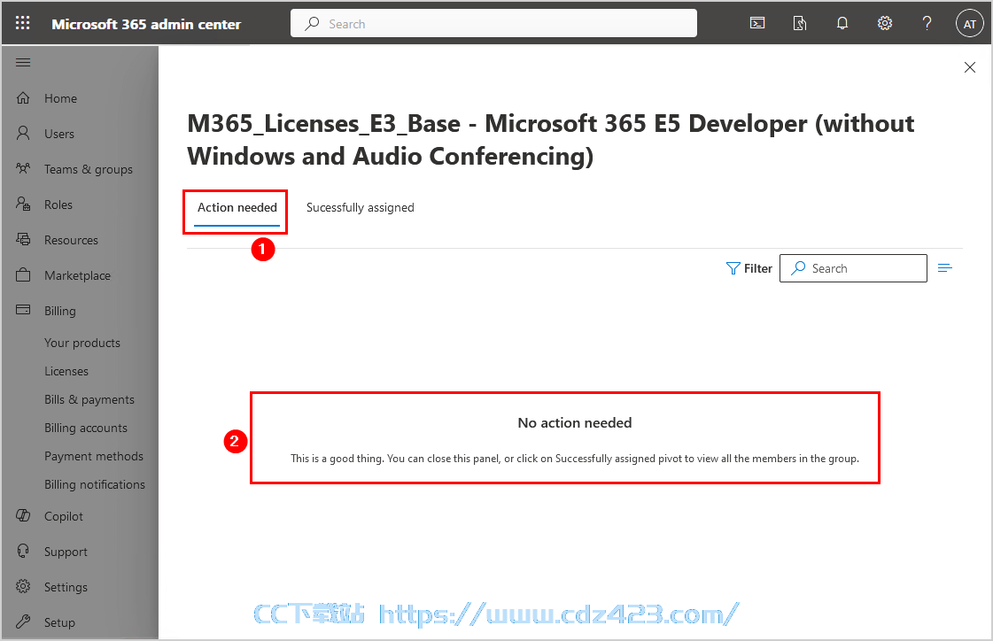
Task: Click the No action needed heading
Action: [574, 422]
